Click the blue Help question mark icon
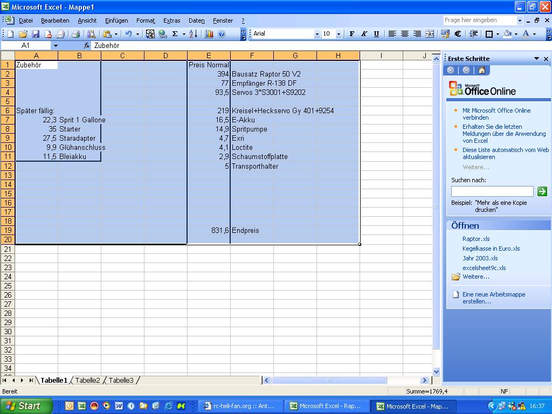 click(222, 34)
